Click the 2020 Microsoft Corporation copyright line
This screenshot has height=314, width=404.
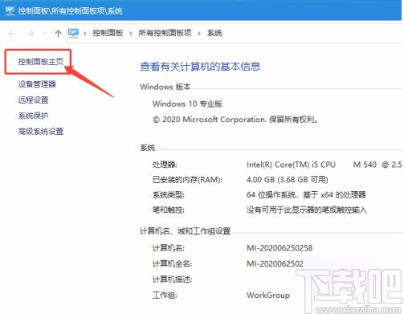pyautogui.click(x=235, y=120)
